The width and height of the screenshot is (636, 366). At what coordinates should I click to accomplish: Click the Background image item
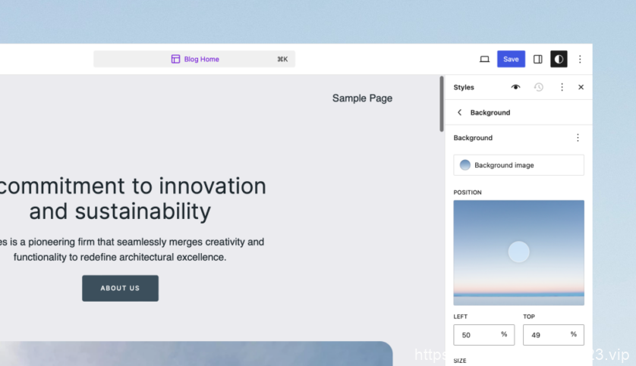tap(519, 165)
